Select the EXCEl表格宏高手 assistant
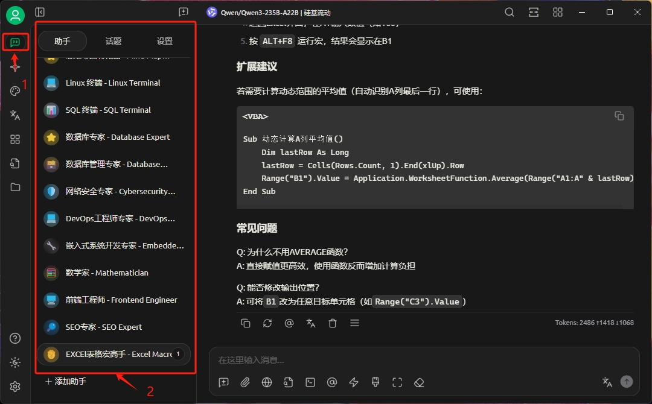The height and width of the screenshot is (404, 652). [114, 354]
